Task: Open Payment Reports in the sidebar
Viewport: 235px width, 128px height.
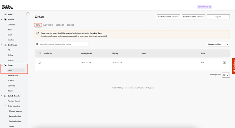Action: tap(14, 101)
